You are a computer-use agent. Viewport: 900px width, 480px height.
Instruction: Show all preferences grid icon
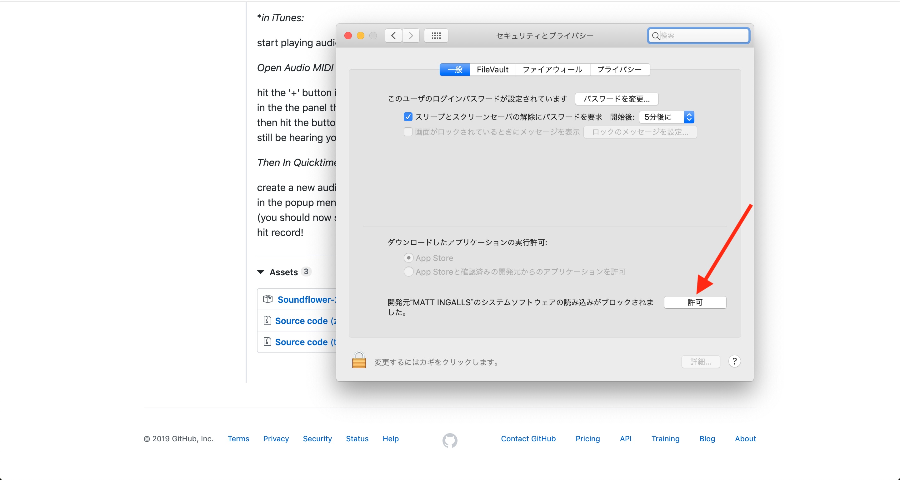click(436, 36)
